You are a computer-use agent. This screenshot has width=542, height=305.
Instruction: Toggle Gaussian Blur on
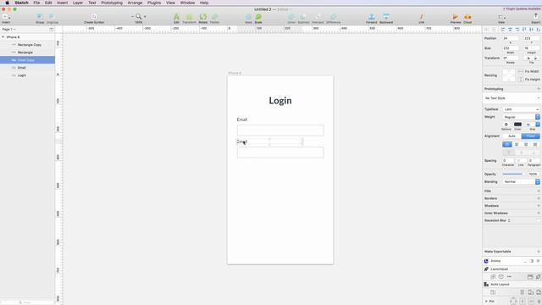[539, 220]
